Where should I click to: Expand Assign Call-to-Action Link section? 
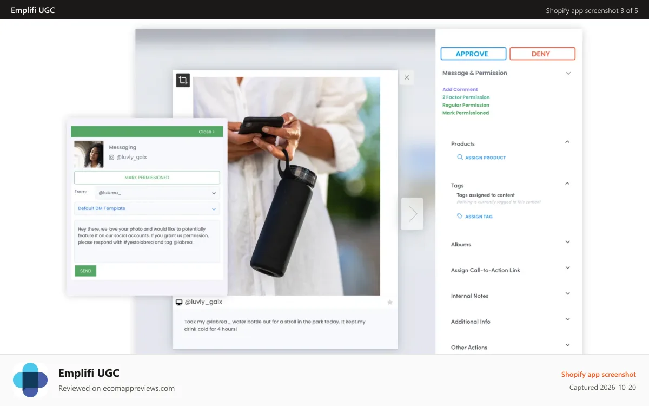567,267
